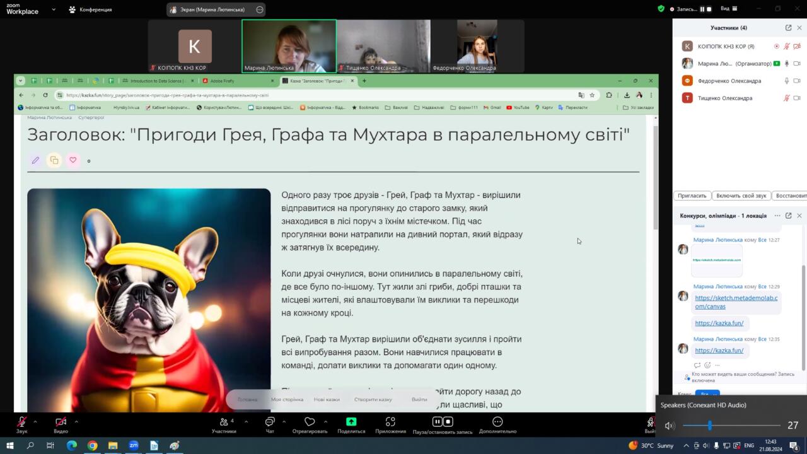Viewport: 807px width, 454px height.
Task: Expand audio options arrow next to Звук
Action: [35, 421]
